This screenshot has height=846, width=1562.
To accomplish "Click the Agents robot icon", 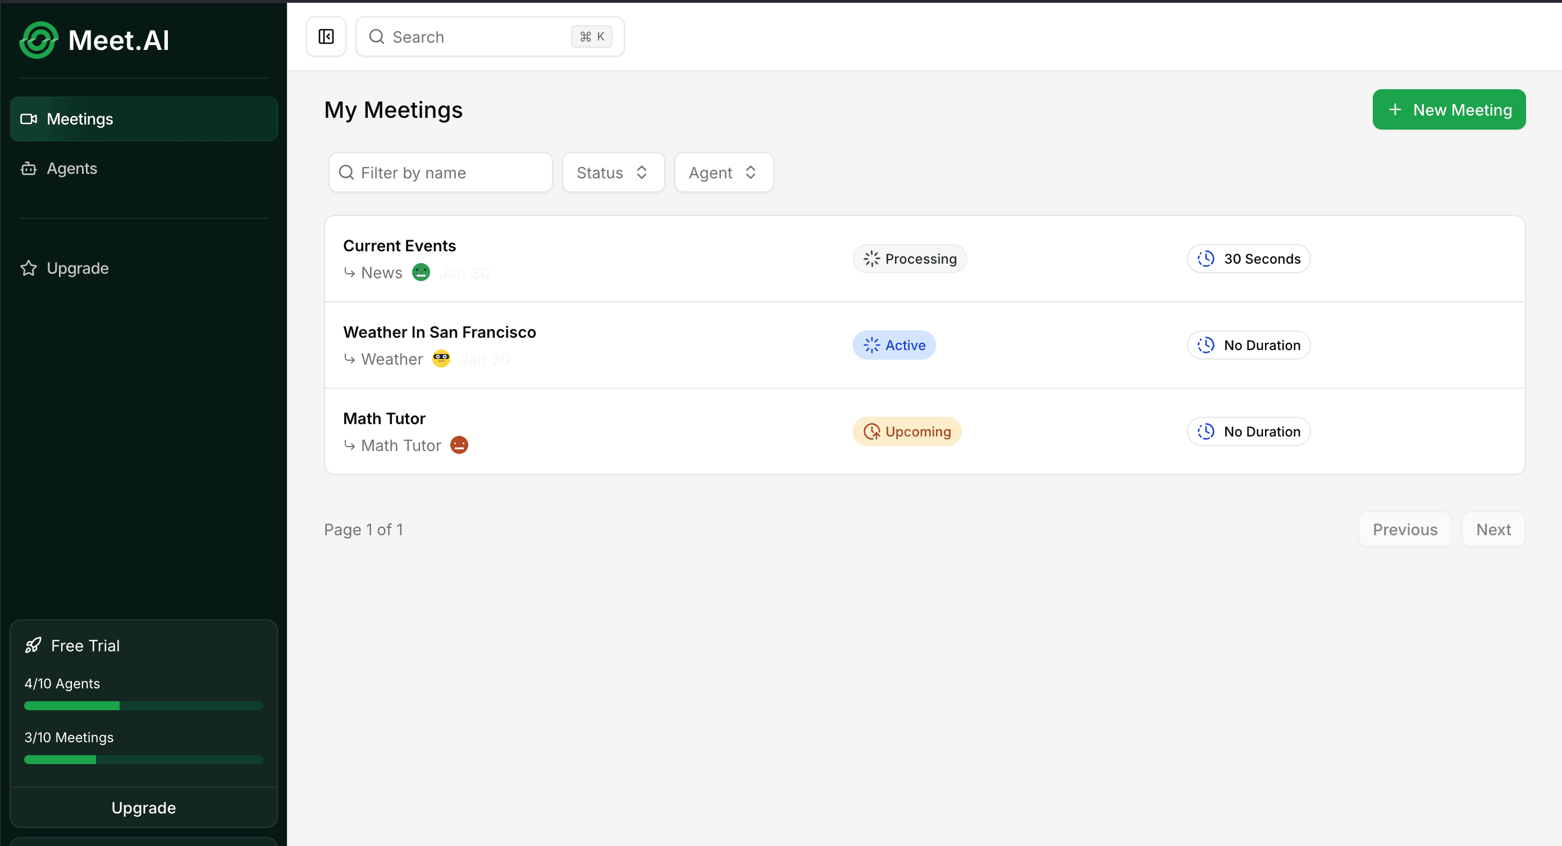I will coord(29,168).
